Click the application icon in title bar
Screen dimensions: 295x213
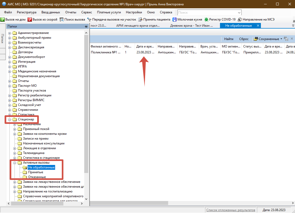click(x=4, y=4)
